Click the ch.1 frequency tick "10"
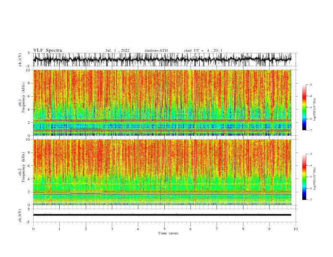Image resolution: width=333 pixels, height=257 pixels. tap(28, 70)
